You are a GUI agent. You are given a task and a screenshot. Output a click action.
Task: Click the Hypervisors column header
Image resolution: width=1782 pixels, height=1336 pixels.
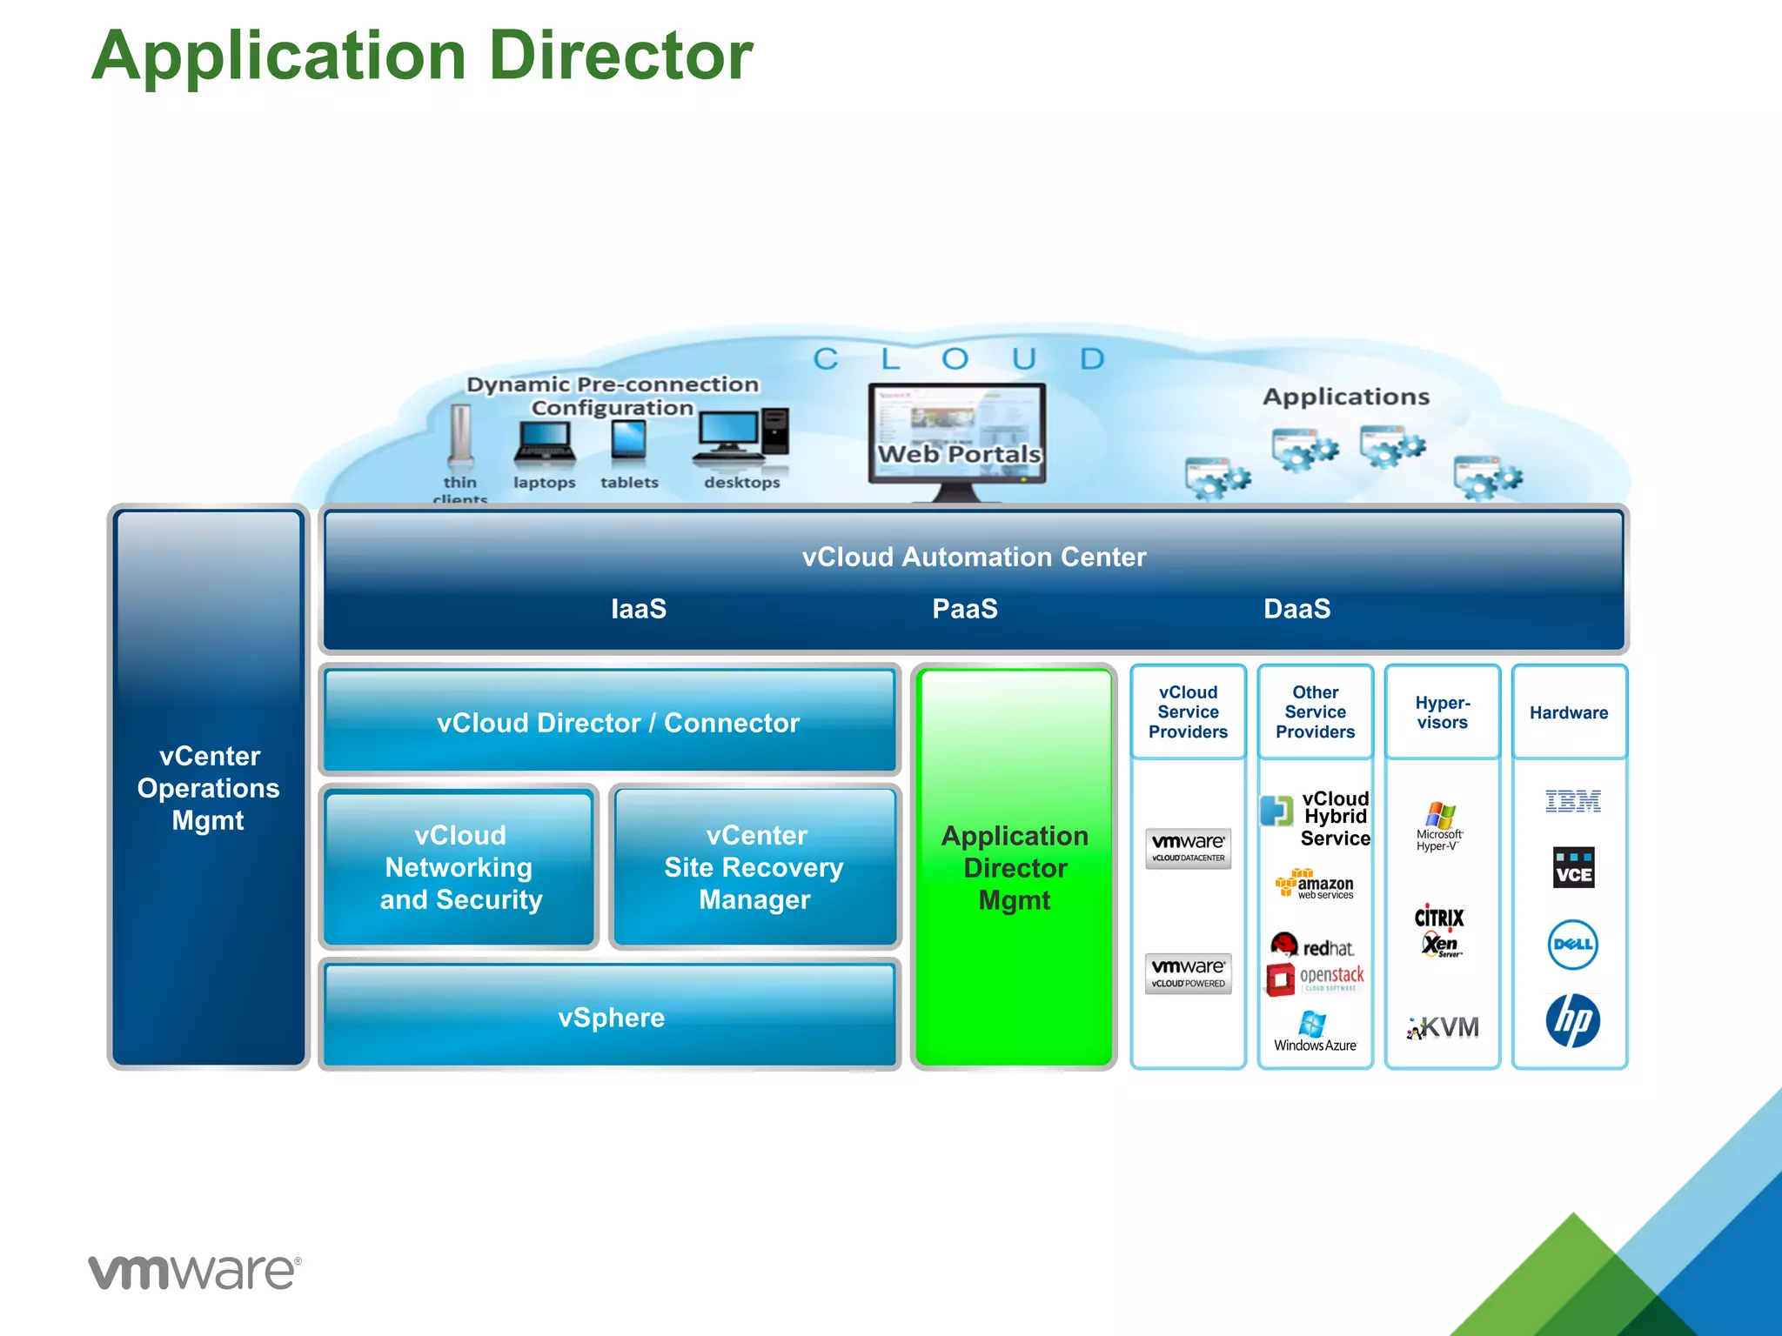tap(1442, 712)
